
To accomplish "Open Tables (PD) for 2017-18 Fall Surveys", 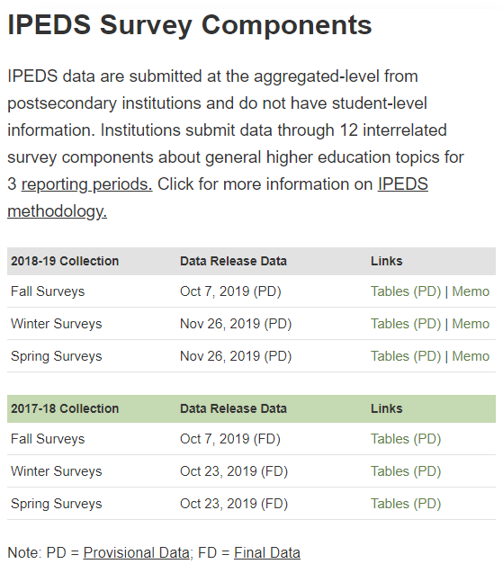I will coord(406,439).
